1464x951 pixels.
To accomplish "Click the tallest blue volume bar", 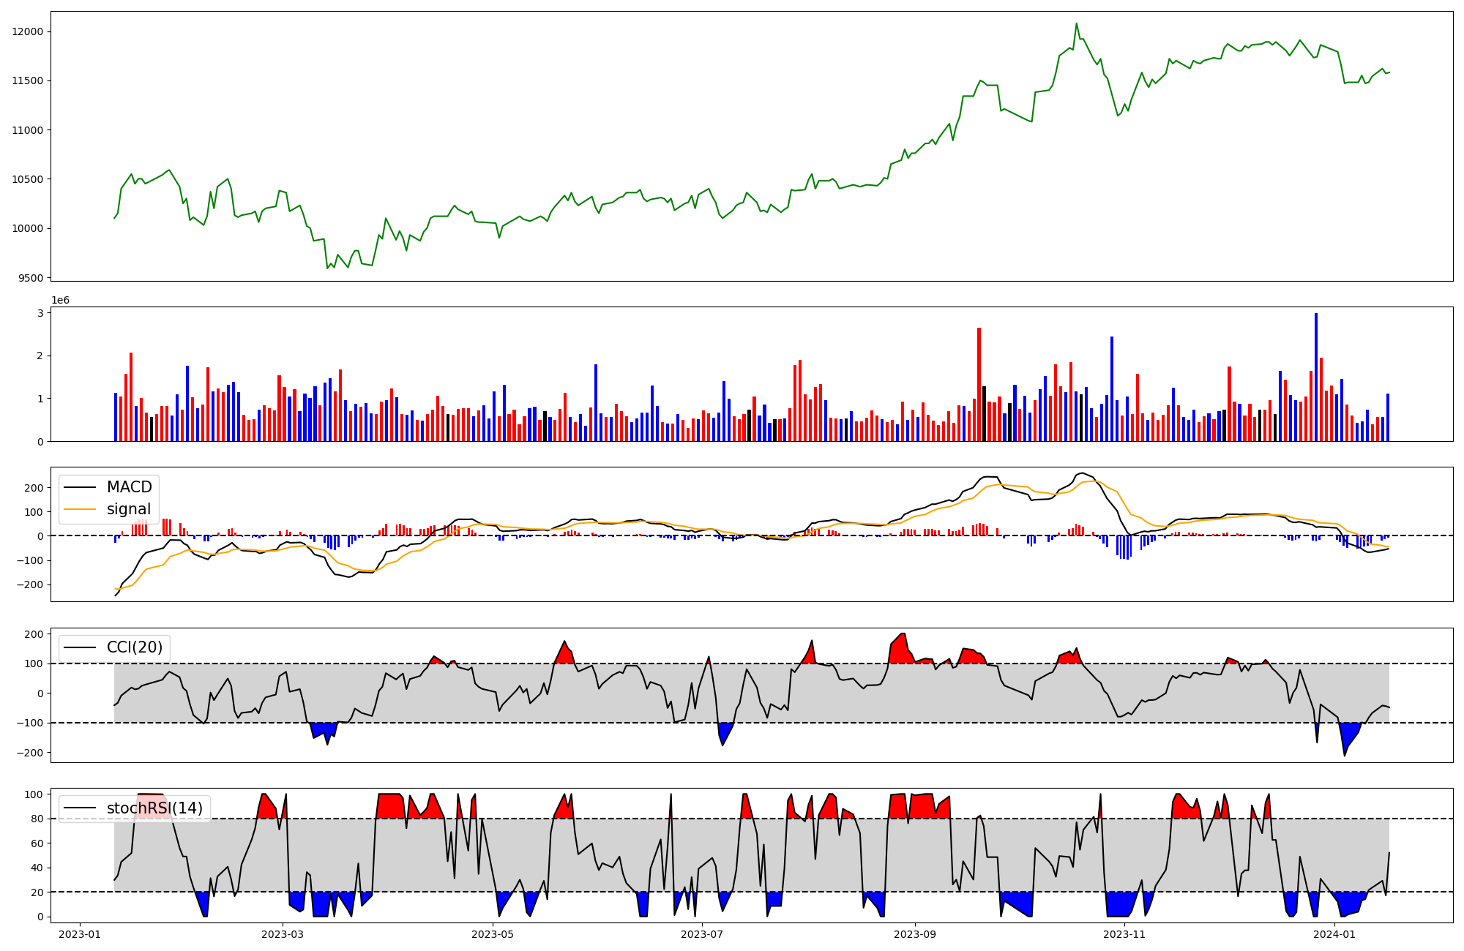I will (x=1315, y=377).
